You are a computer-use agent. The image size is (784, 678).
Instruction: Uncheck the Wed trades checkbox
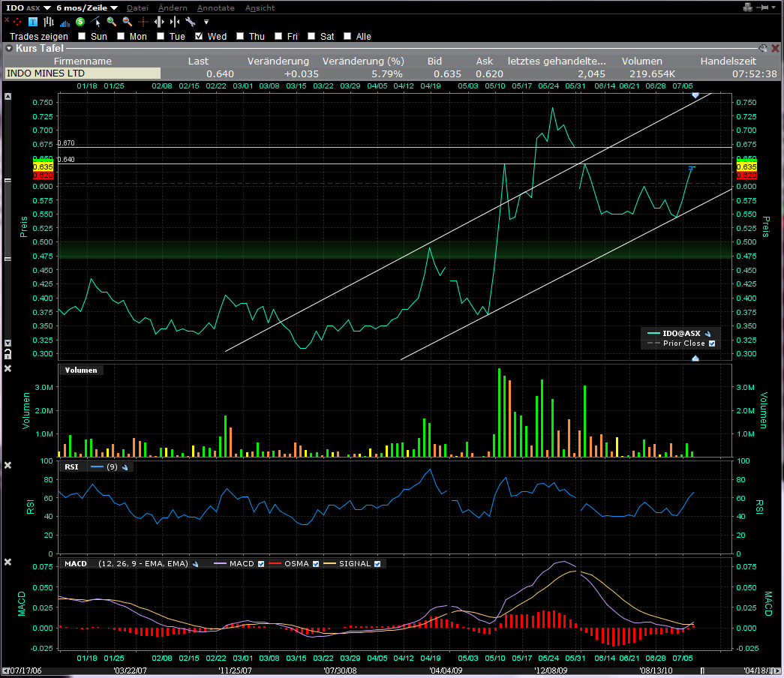(x=199, y=36)
